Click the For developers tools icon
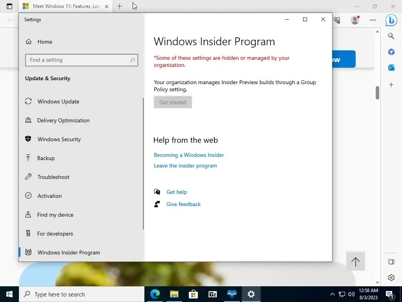The image size is (402, 302). pyautogui.click(x=28, y=233)
